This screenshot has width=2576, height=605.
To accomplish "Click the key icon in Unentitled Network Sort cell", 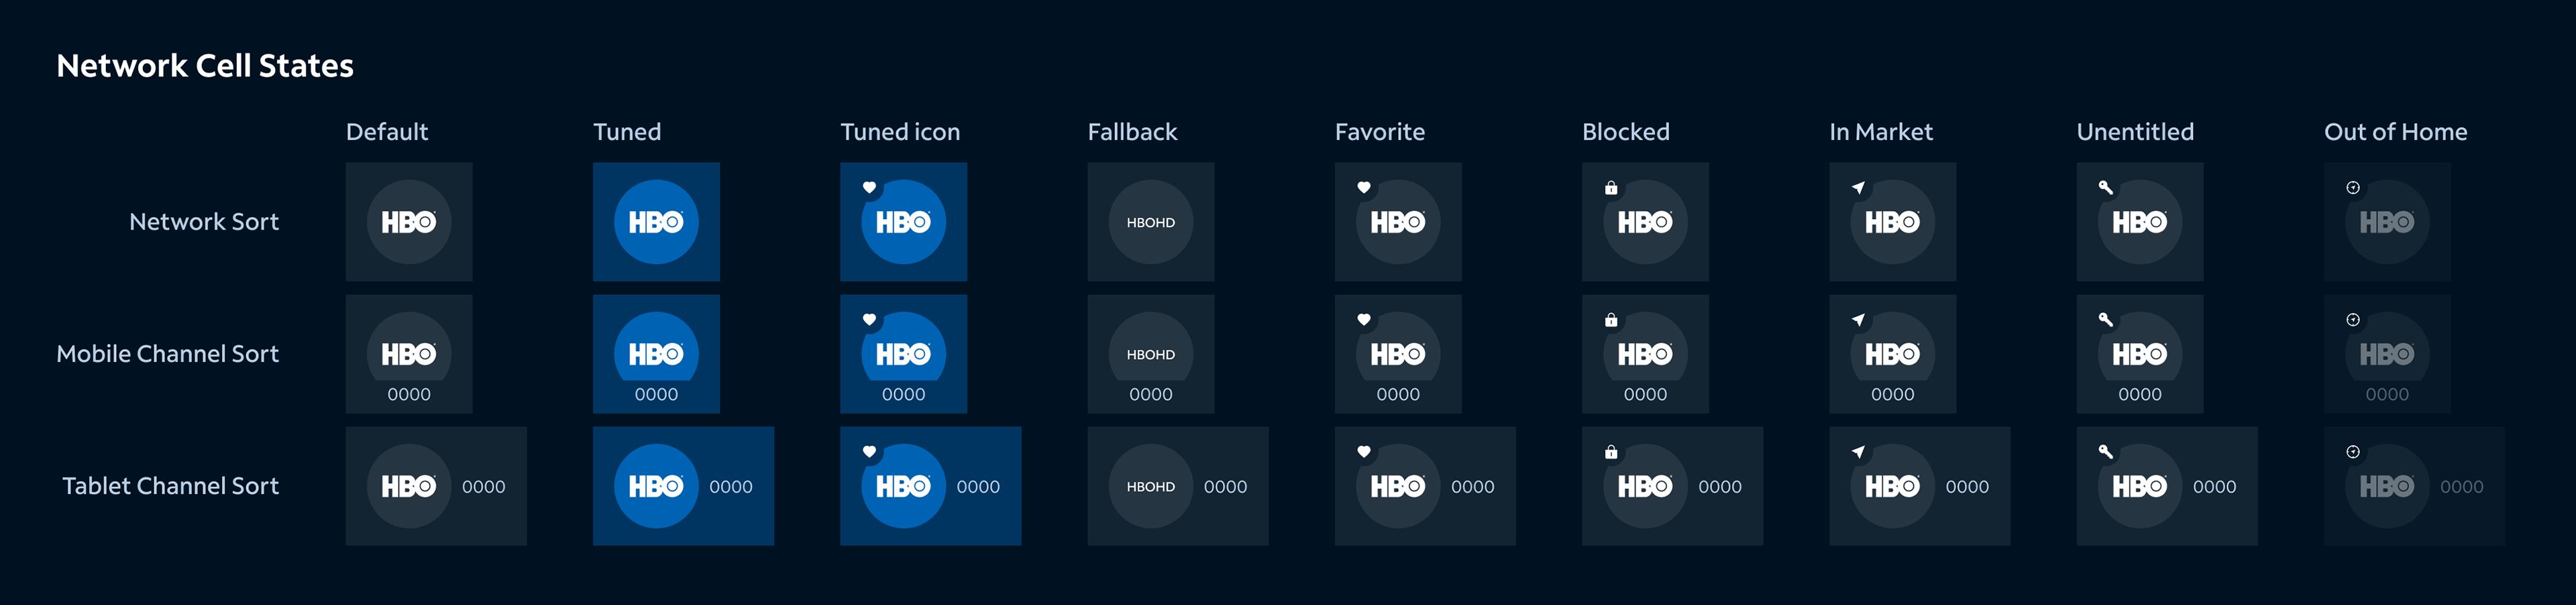I will click(2105, 188).
